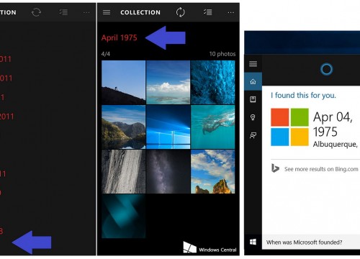Screen dimensions: 360x259
Task: Click Apr 04, 1975 result text
Action: coord(333,124)
